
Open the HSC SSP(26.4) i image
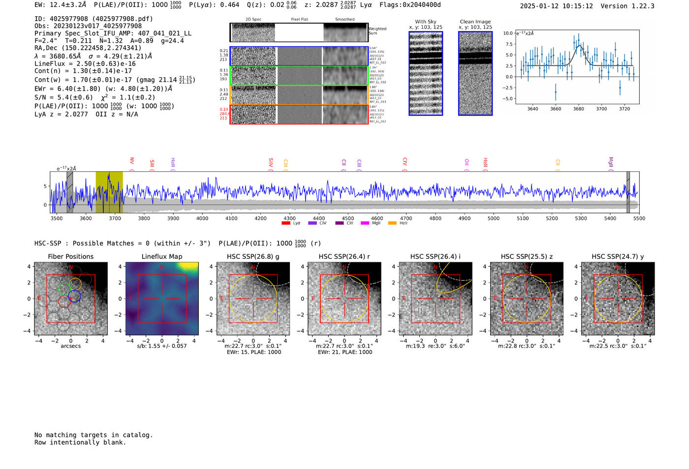[436, 299]
